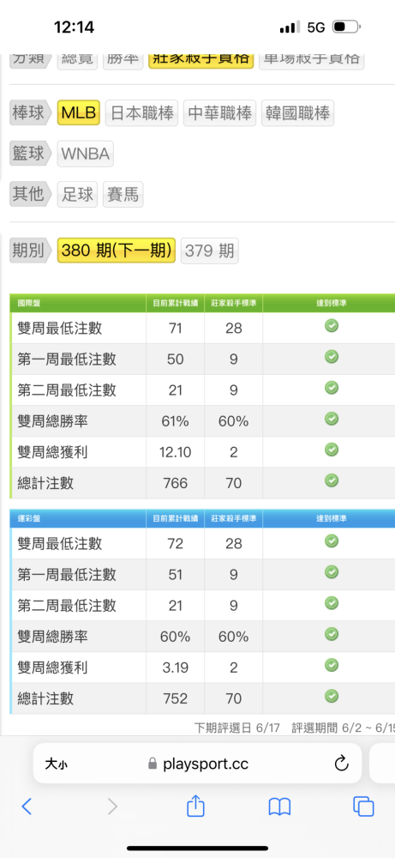Select the 61% win rate cell

pos(176,420)
